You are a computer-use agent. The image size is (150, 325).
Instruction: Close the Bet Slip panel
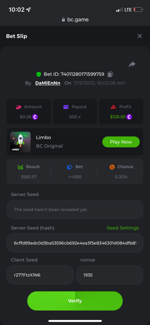(139, 36)
